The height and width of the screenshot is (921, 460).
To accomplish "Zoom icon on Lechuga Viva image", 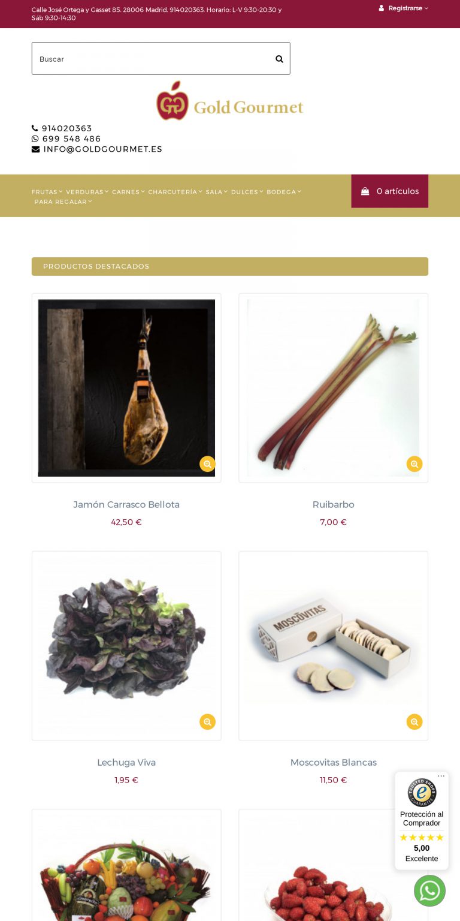I will [207, 722].
